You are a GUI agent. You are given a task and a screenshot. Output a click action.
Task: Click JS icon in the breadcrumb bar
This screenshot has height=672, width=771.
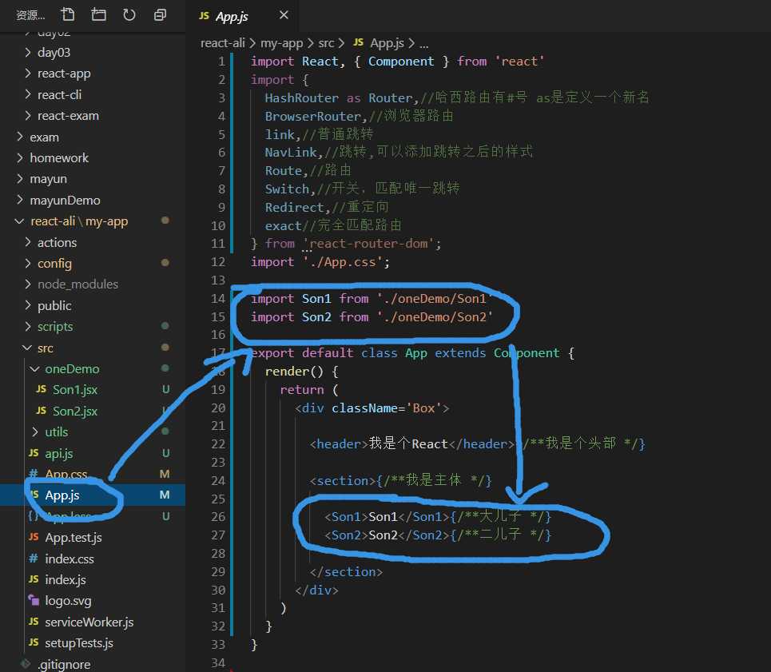coord(359,42)
